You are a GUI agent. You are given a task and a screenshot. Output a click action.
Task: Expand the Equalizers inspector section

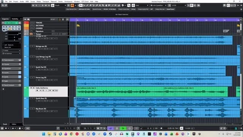11,68
